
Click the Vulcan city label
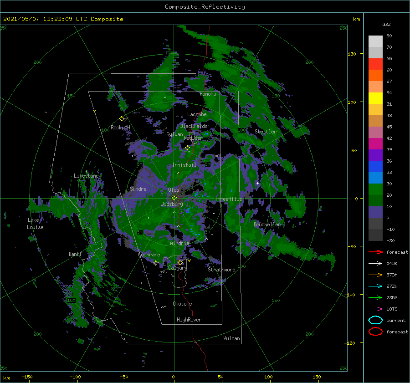(231, 338)
